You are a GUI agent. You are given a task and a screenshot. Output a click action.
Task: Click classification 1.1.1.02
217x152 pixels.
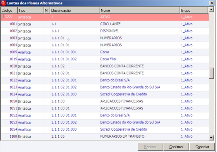point(58,66)
